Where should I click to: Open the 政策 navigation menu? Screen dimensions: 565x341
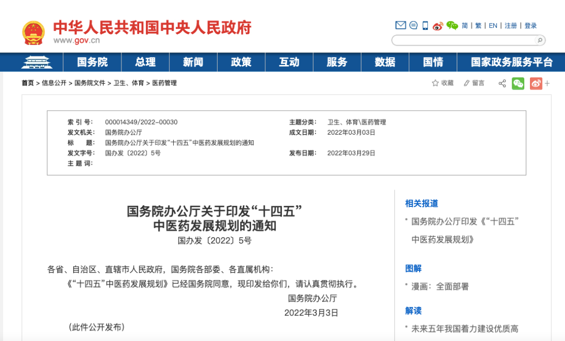pyautogui.click(x=241, y=62)
